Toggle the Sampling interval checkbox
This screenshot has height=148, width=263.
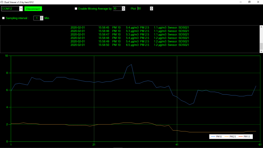[x=3, y=18]
